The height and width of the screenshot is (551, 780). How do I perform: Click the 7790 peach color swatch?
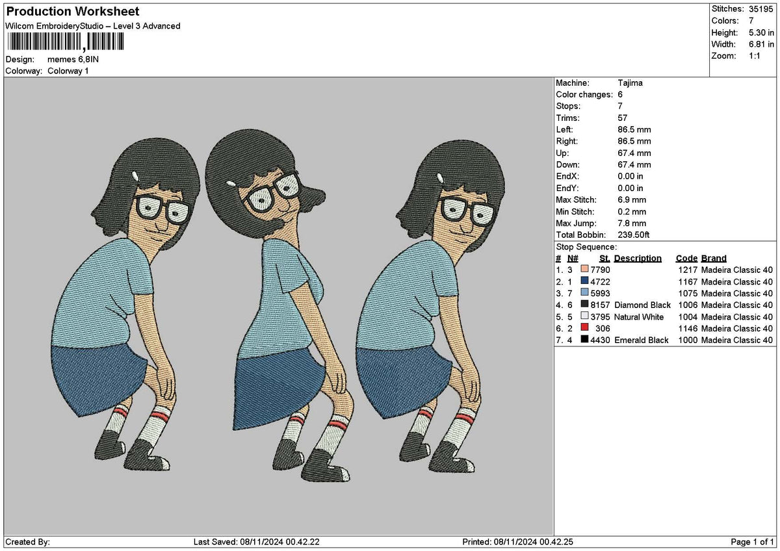[585, 270]
